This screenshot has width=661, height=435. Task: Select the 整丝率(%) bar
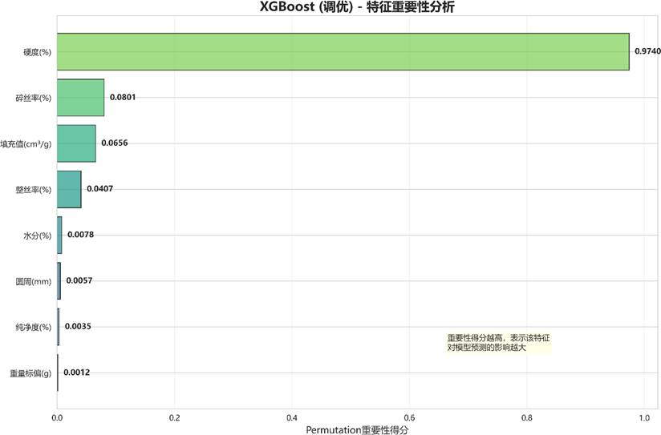[69, 190]
